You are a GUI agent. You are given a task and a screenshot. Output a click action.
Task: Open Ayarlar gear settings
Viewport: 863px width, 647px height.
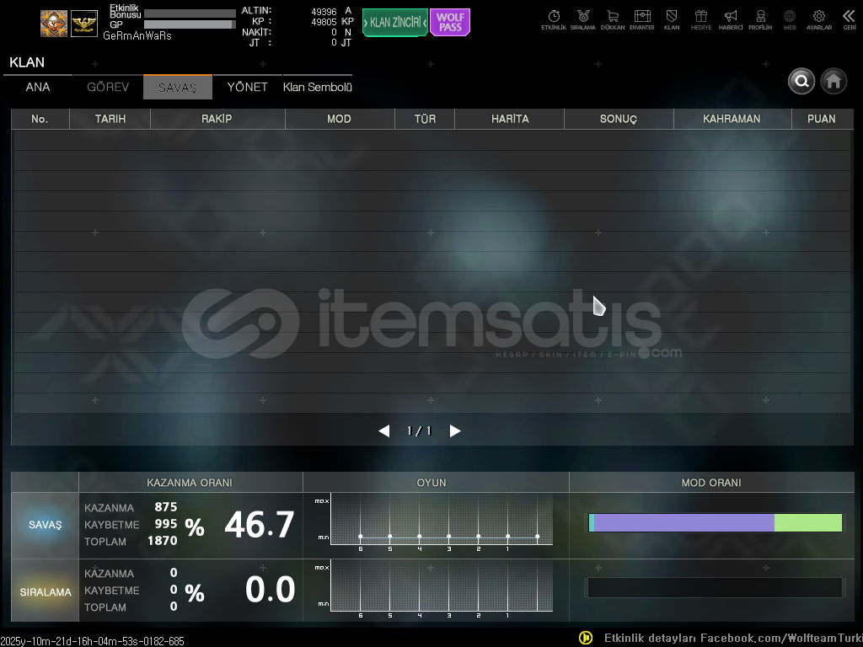coord(818,18)
